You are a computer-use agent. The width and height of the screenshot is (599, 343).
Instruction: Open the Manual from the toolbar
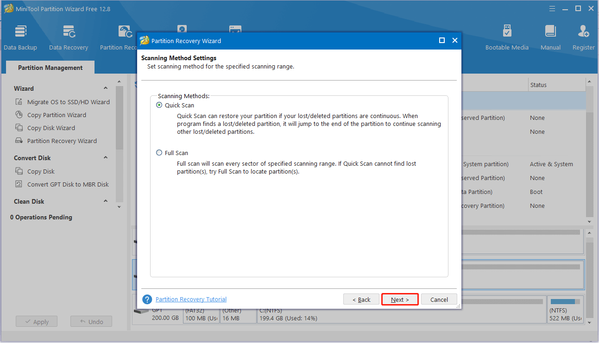pos(550,37)
